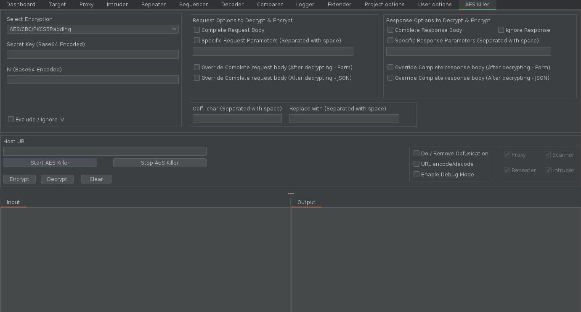Click the Clear button
The width and height of the screenshot is (581, 312).
(96, 179)
